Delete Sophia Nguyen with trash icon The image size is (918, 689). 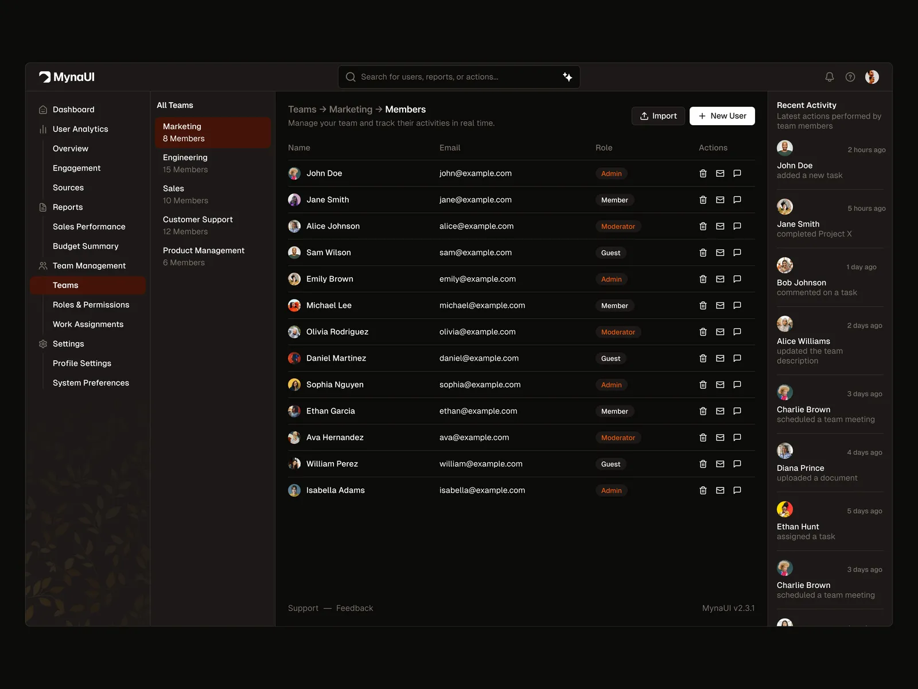703,385
